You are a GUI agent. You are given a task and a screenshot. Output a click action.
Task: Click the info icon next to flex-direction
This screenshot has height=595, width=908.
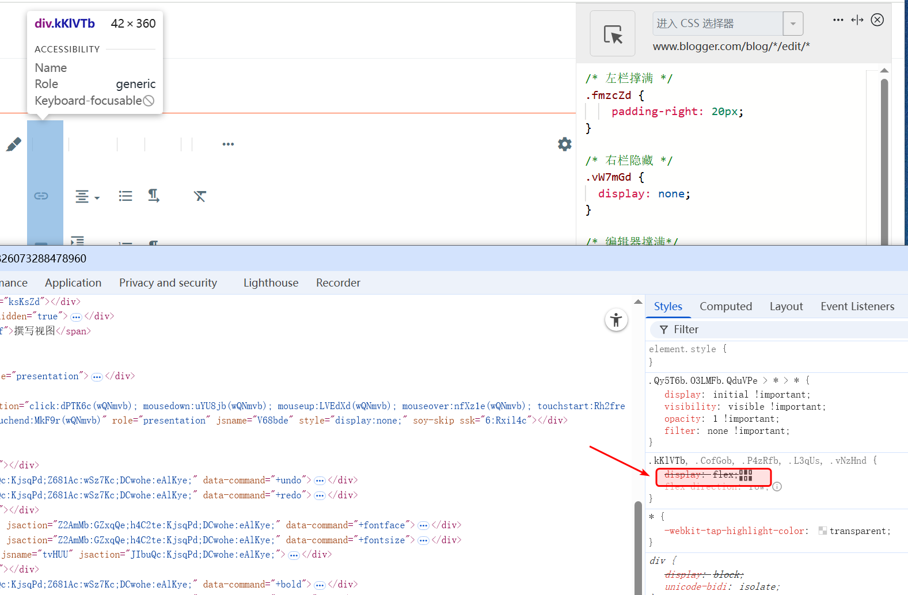[777, 487]
